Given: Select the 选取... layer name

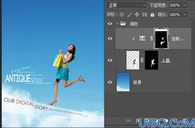Looking at the screenshot, I should tap(177, 39).
